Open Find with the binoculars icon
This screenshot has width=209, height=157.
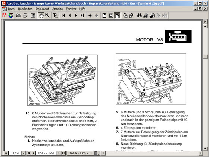[x=140, y=16]
